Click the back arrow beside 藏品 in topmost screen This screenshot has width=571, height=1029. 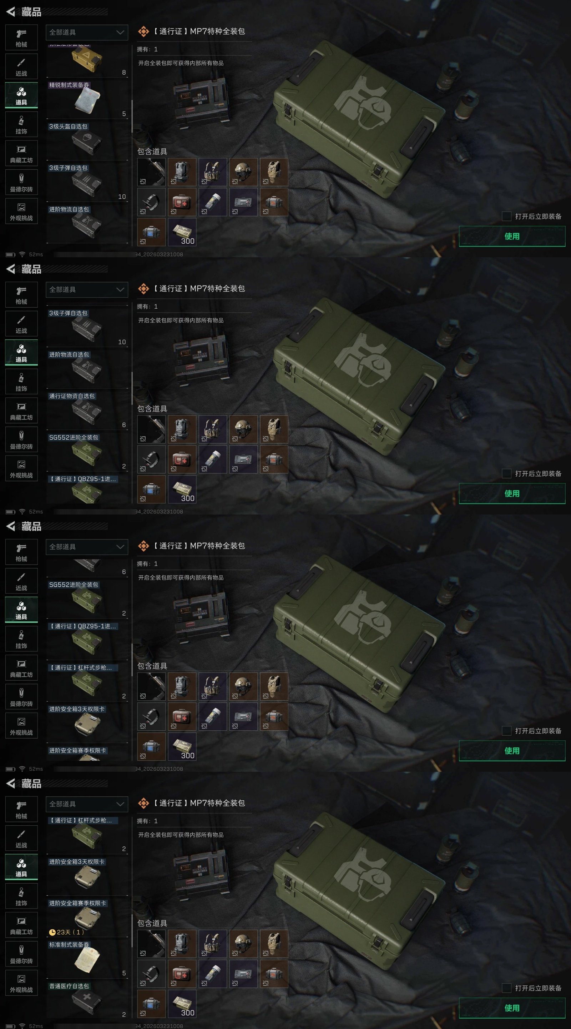pyautogui.click(x=11, y=11)
